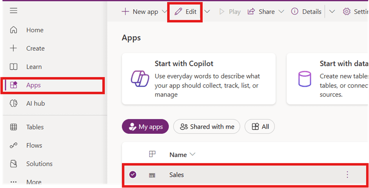This screenshot has width=369, height=188.
Task: Click the Settings gear icon
Action: click(x=347, y=12)
